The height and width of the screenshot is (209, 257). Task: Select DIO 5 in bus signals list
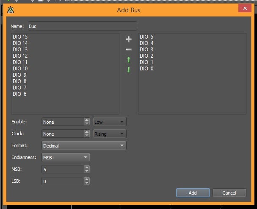tap(146, 37)
